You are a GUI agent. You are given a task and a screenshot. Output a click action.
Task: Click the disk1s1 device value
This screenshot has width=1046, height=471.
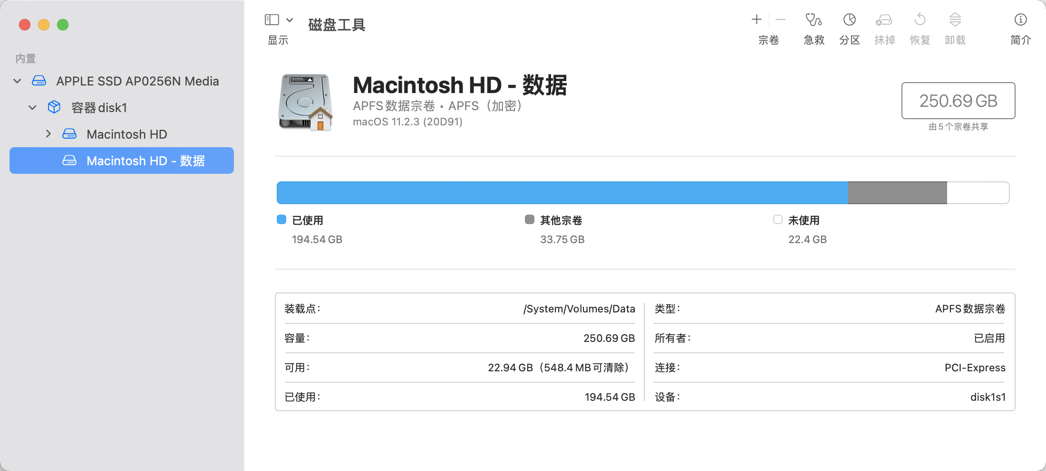point(988,397)
